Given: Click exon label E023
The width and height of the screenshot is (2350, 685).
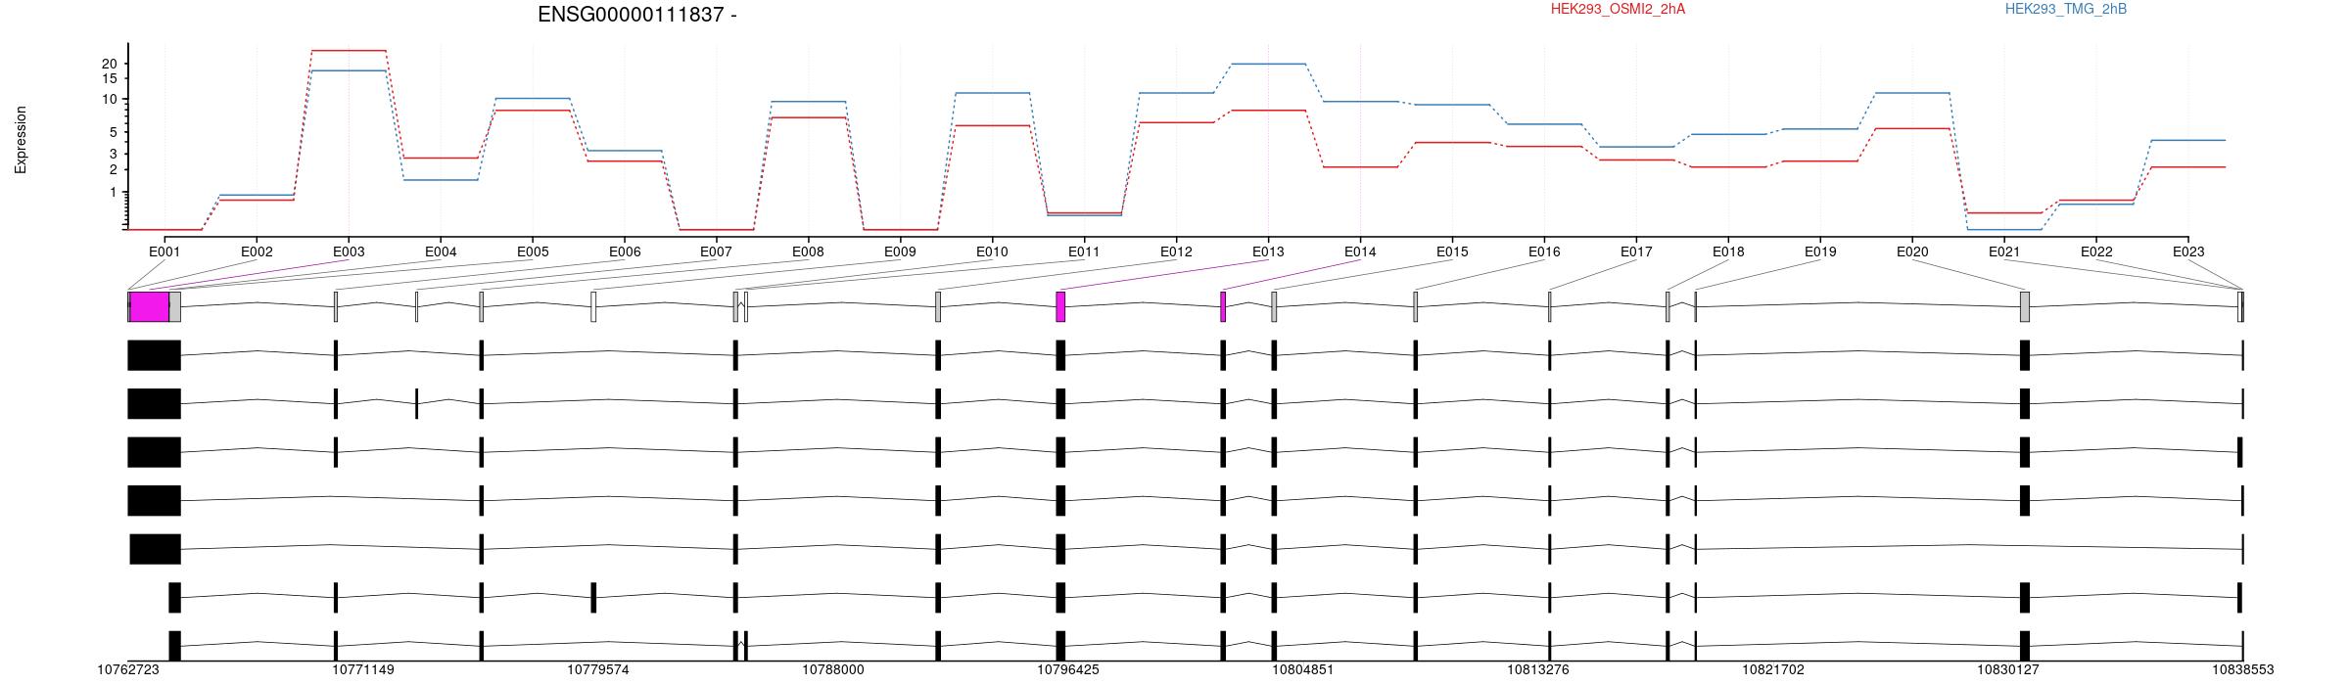Looking at the screenshot, I should click(x=2188, y=251).
